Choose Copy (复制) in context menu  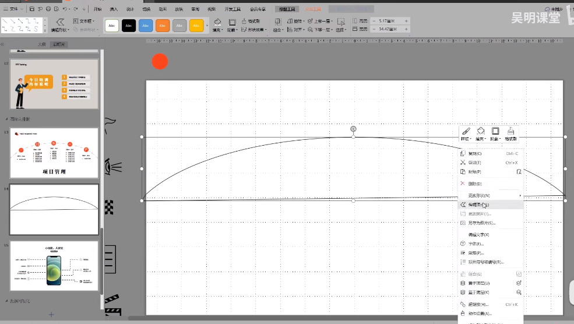(491, 153)
